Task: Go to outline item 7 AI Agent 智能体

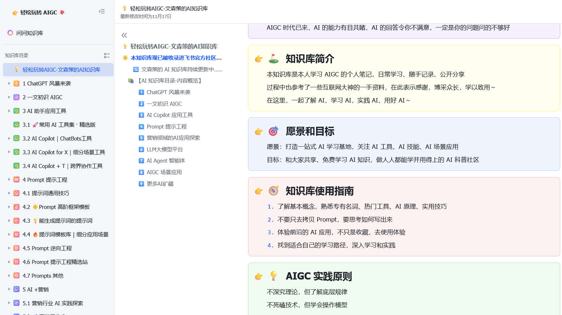Action: (166, 160)
